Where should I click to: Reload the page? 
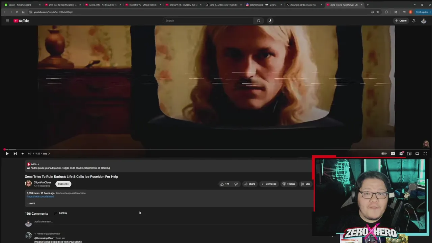tap(17, 12)
